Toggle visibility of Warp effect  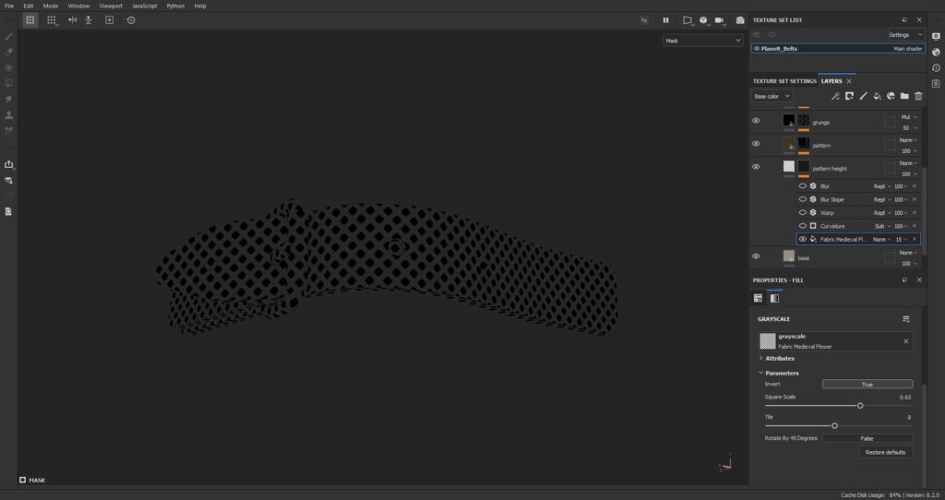coord(802,213)
